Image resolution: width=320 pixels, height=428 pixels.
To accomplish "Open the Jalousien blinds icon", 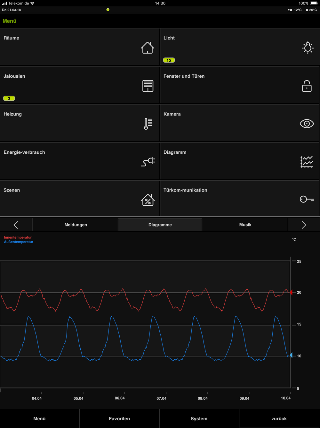I will pos(148,86).
